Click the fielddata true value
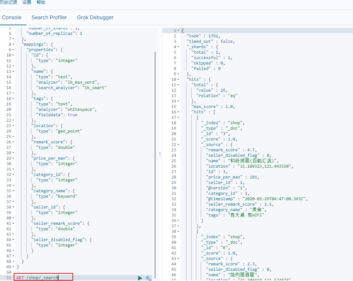The image size is (353, 281). [72, 115]
